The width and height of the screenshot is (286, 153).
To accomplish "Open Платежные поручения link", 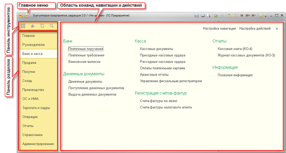I will coord(86,49).
